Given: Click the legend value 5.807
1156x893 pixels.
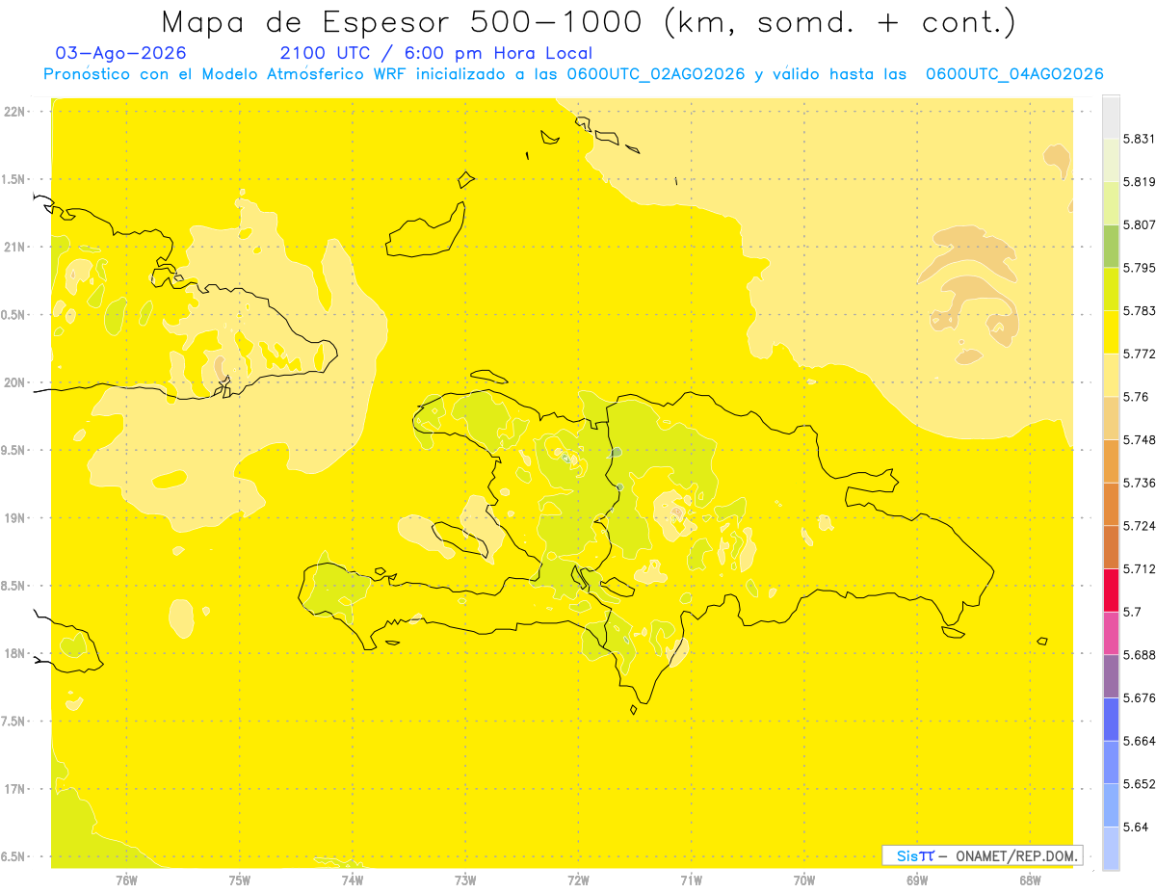Looking at the screenshot, I should (x=1140, y=224).
